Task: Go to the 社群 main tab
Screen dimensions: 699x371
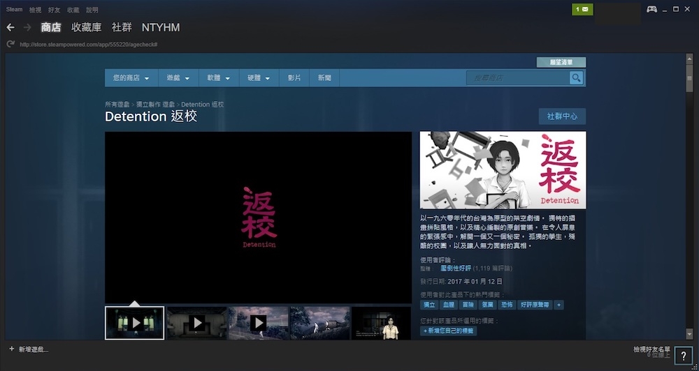Action: coord(122,28)
